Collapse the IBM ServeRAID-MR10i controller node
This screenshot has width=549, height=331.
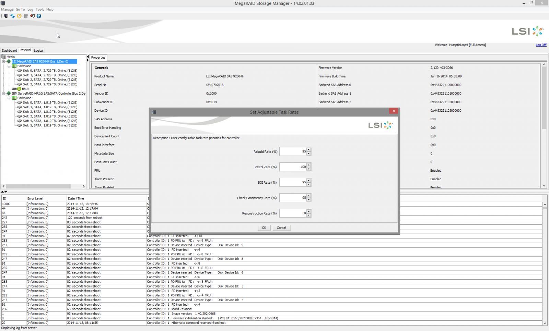click(x=4, y=93)
